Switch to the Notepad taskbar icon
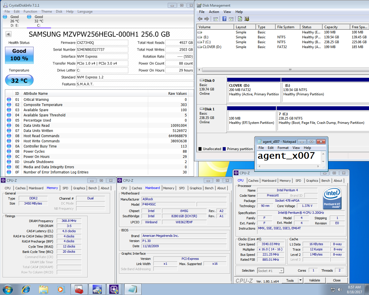 click(x=133, y=289)
